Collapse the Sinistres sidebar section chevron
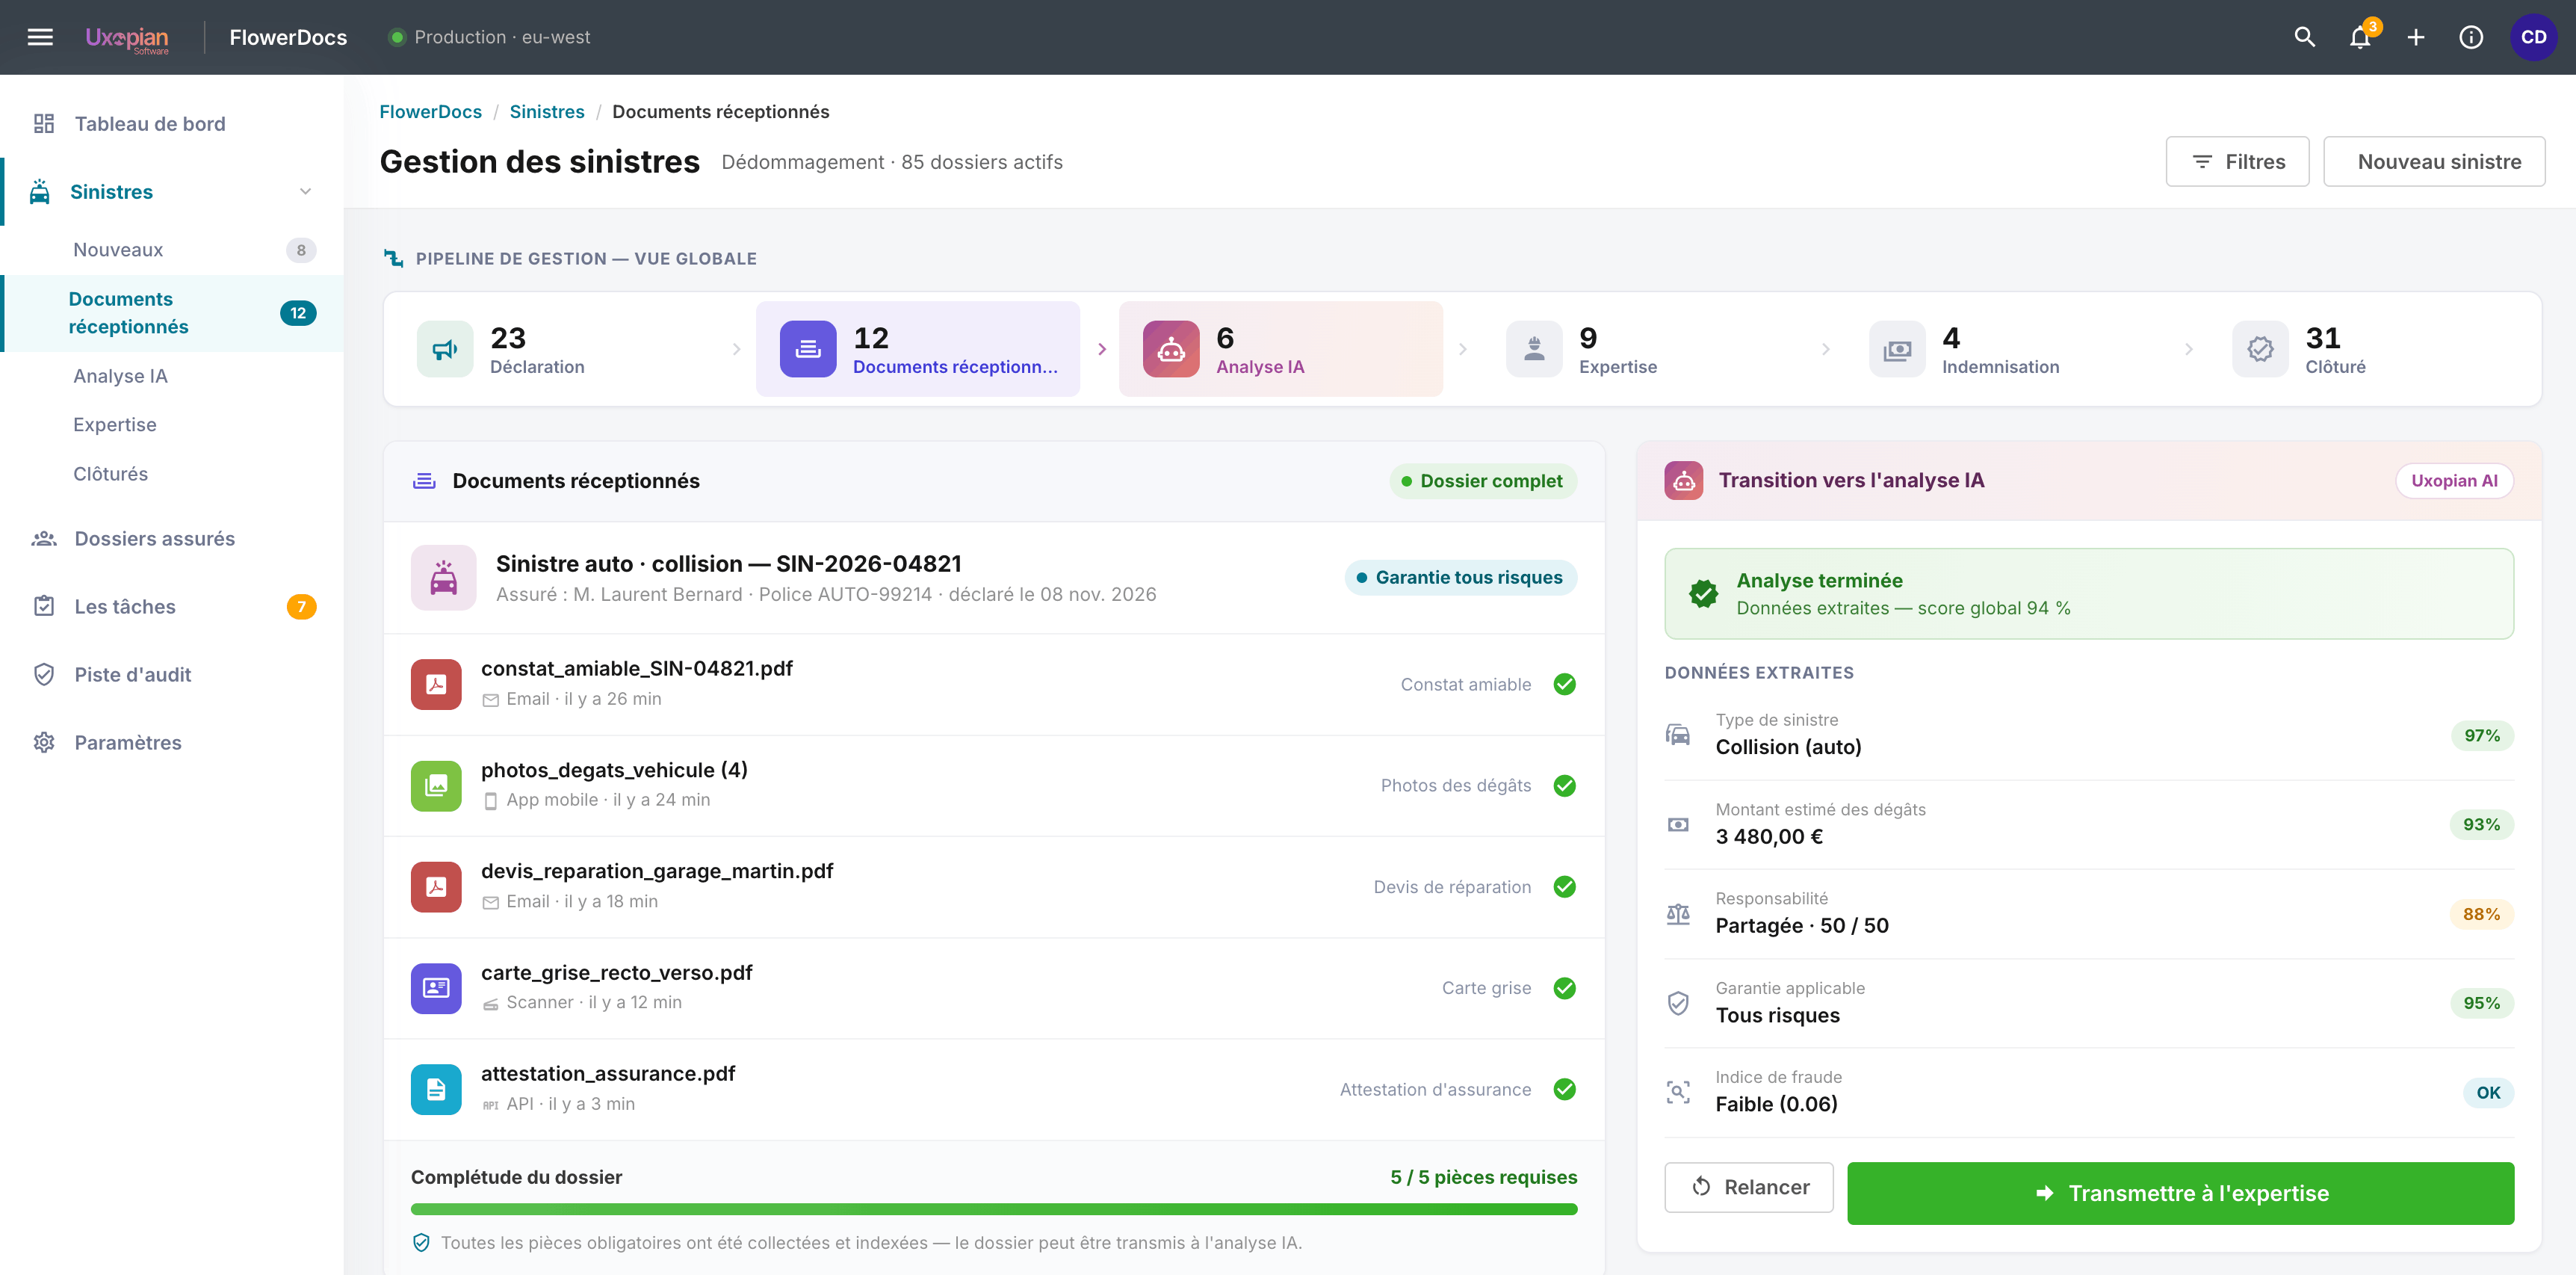This screenshot has height=1275, width=2576. pos(305,192)
